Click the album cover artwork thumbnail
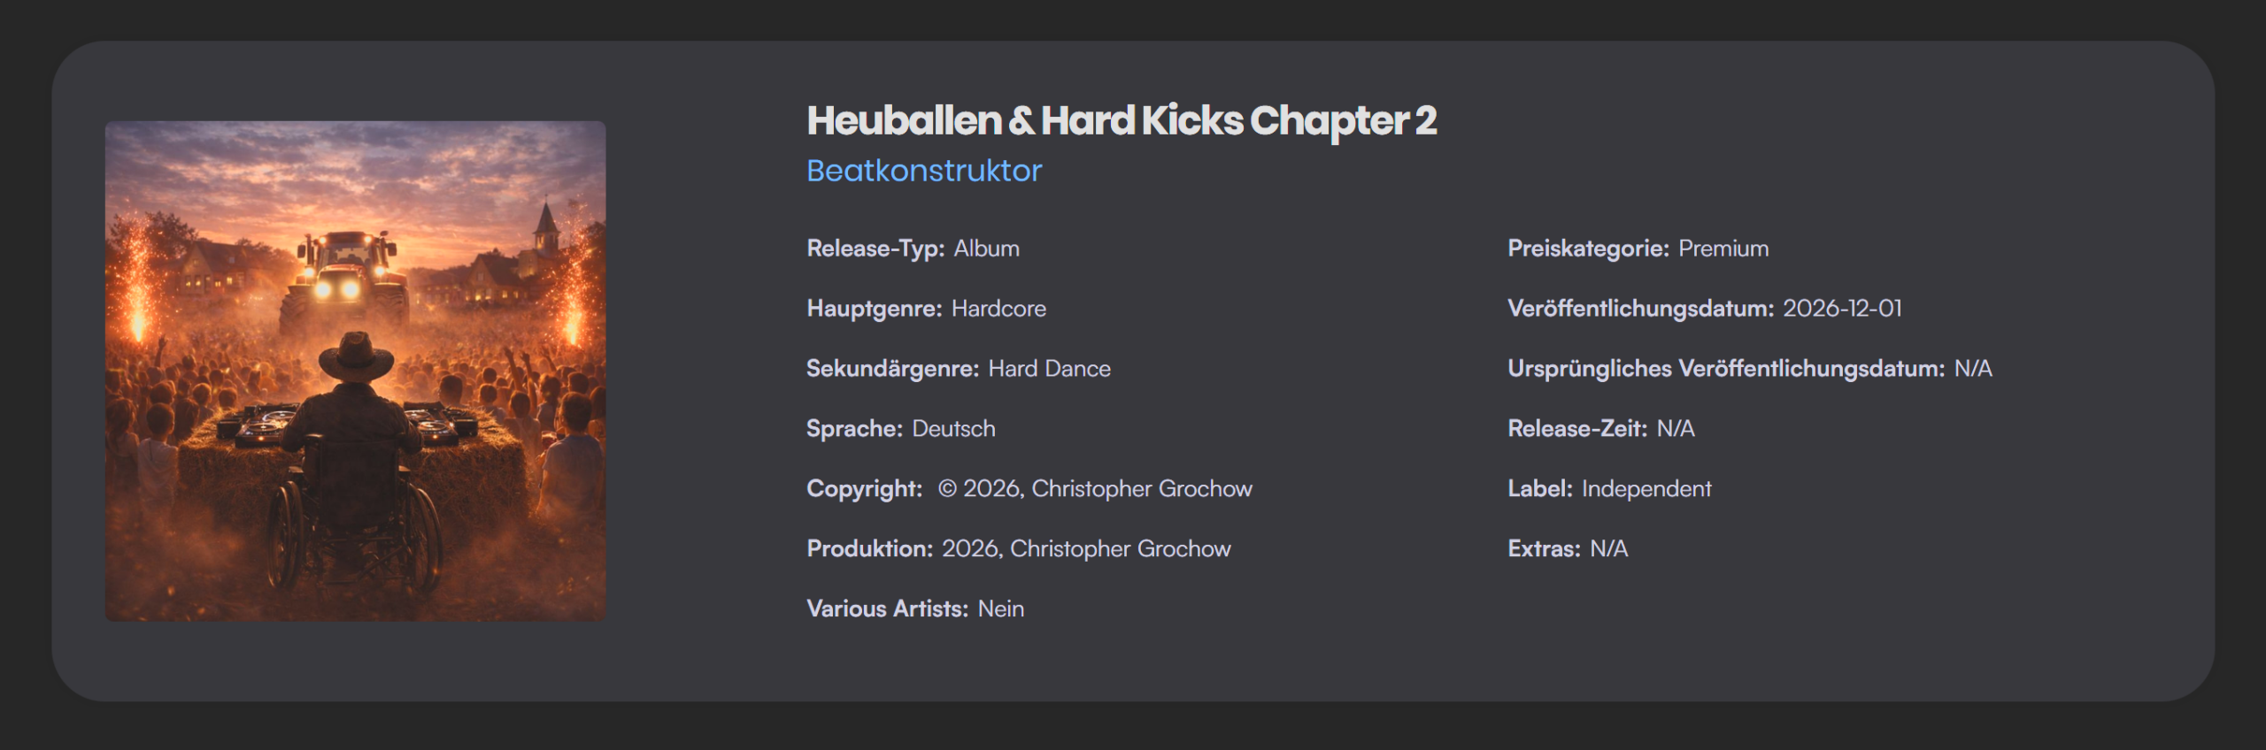Viewport: 2266px width, 750px height. (x=355, y=371)
